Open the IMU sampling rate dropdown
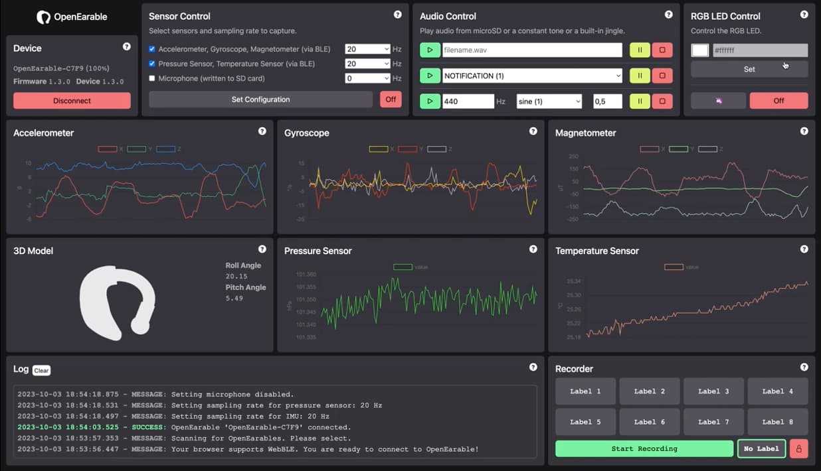 point(367,49)
